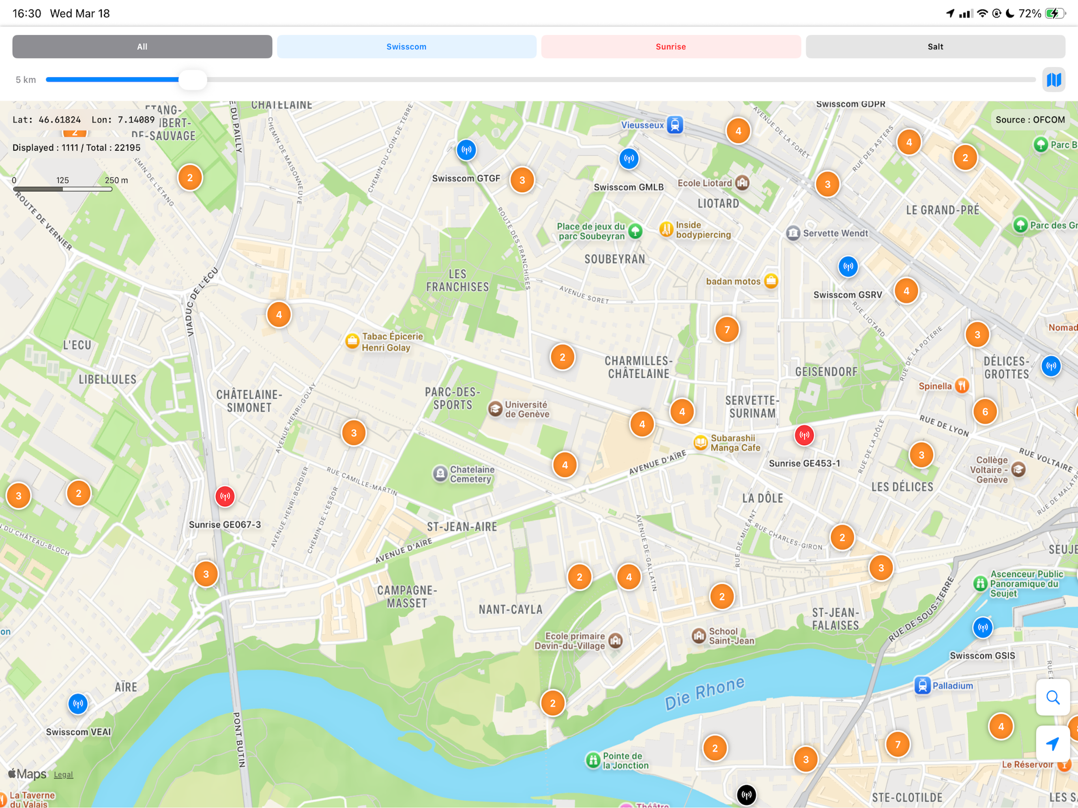1078x808 pixels.
Task: Open the map style icon
Action: tap(1054, 79)
